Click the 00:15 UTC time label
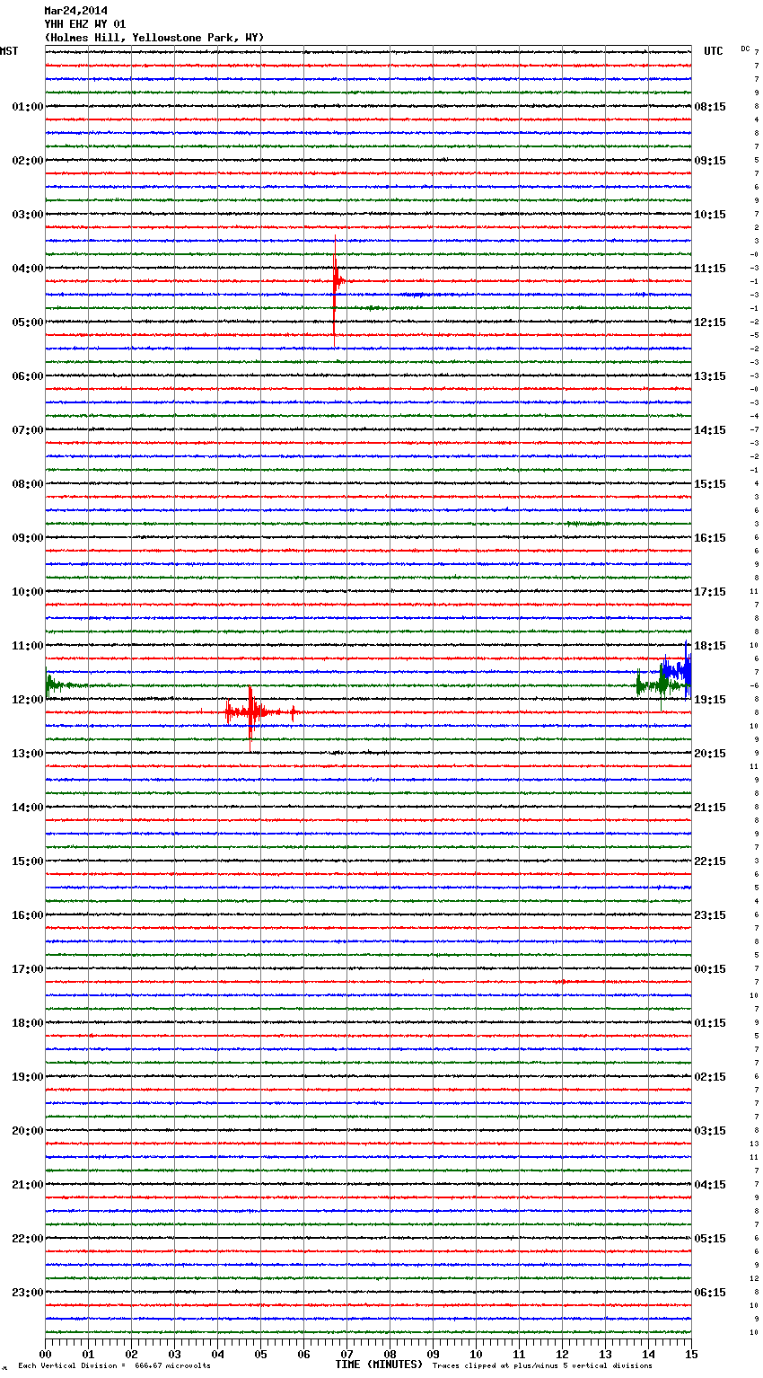 tap(710, 969)
